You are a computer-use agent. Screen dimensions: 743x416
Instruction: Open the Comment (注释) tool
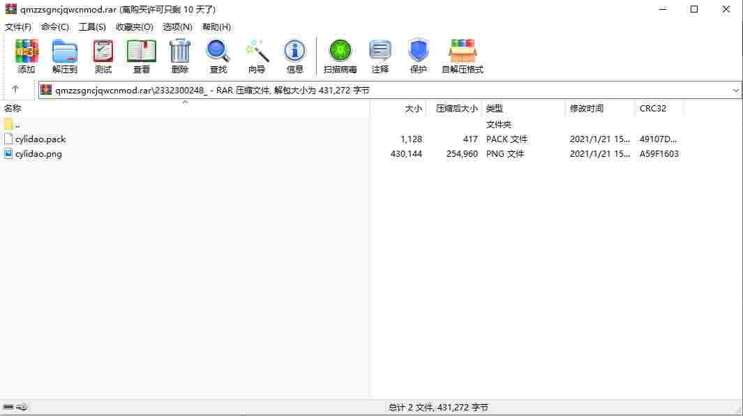pos(380,56)
